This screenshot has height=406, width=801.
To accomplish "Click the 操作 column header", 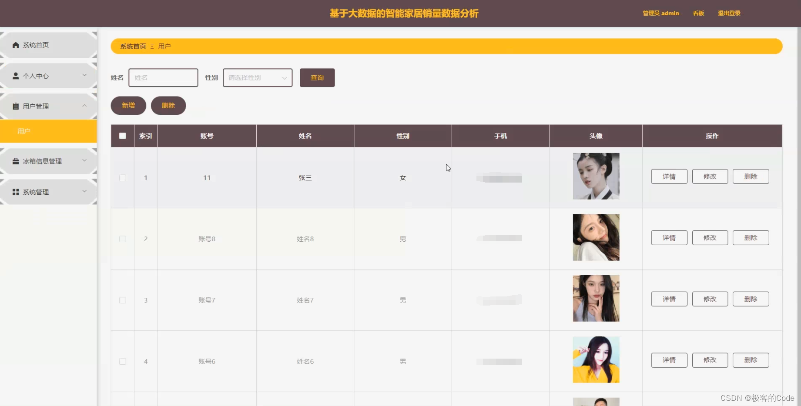I will pyautogui.click(x=712, y=136).
